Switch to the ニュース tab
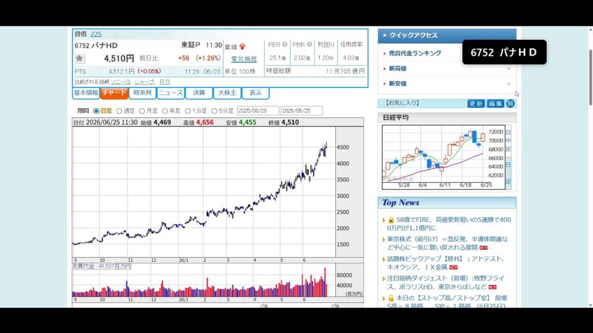Image resolution: width=593 pixels, height=333 pixels. pyautogui.click(x=171, y=93)
